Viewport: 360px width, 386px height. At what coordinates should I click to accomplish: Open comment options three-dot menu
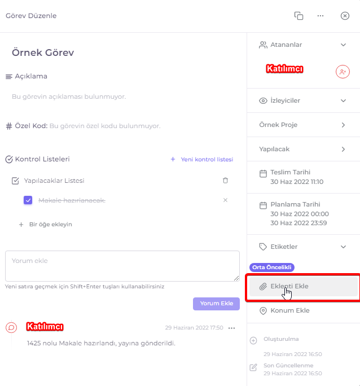[x=231, y=328]
